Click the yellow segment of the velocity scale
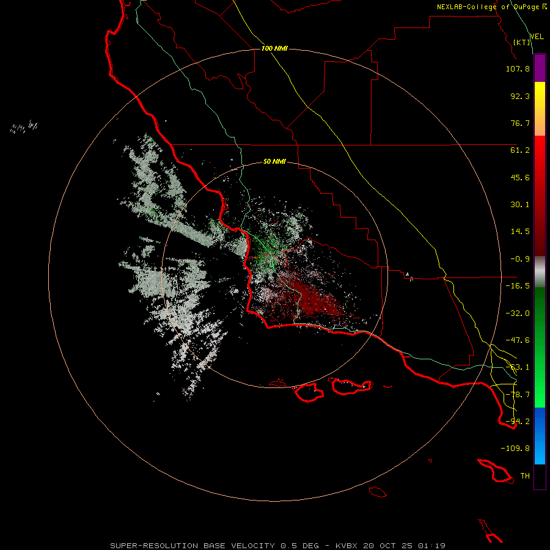This screenshot has height=550, width=550. (540, 109)
